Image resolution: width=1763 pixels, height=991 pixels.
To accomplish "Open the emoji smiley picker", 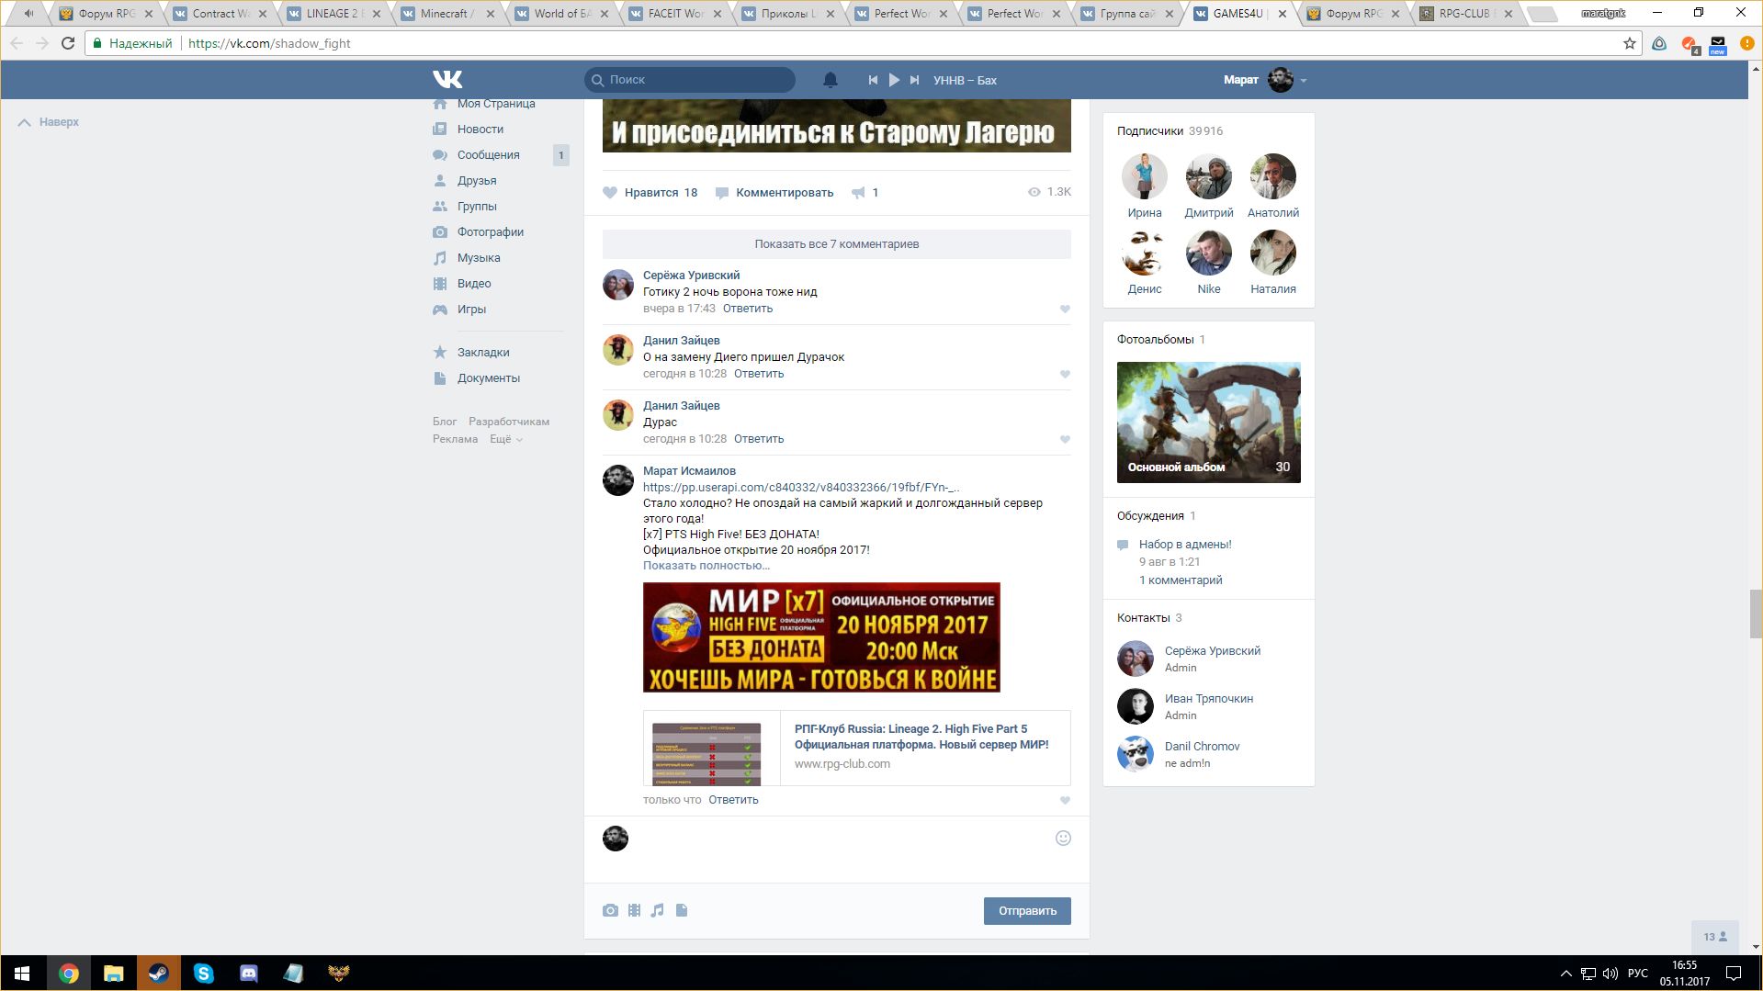I will tap(1063, 839).
